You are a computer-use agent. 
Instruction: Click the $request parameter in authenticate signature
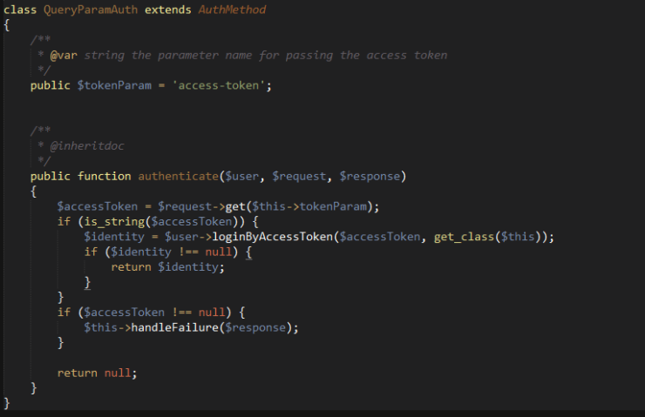pyautogui.click(x=299, y=176)
